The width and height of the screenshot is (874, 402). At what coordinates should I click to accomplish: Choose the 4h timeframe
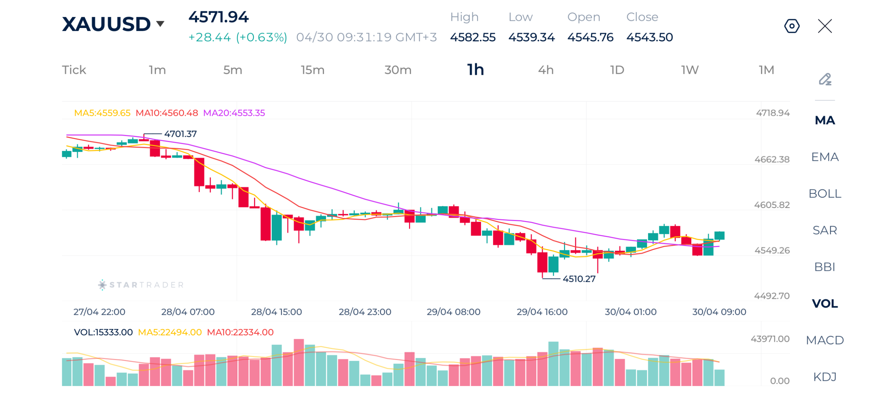[x=546, y=70]
